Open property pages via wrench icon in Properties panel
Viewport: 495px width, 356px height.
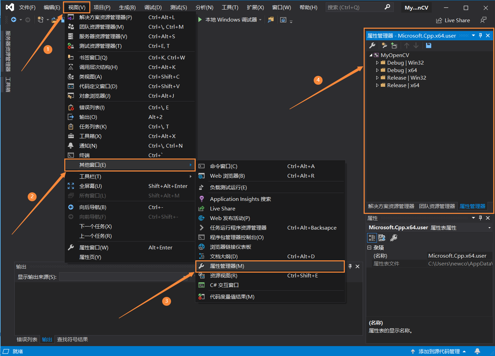(x=394, y=237)
